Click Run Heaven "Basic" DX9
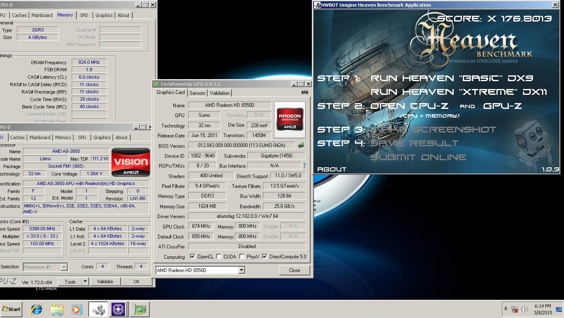The image size is (564, 318). coord(452,78)
